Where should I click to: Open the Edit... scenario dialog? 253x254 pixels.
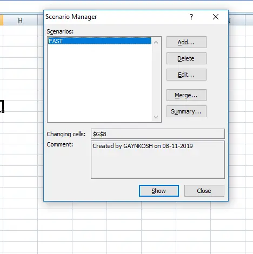click(x=187, y=75)
